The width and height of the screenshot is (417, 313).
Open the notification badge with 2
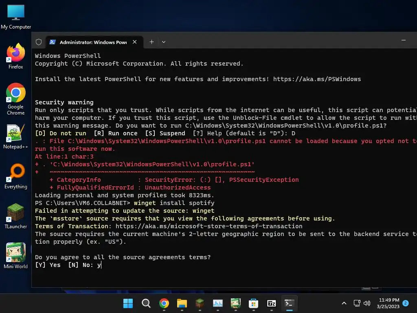coord(406,303)
